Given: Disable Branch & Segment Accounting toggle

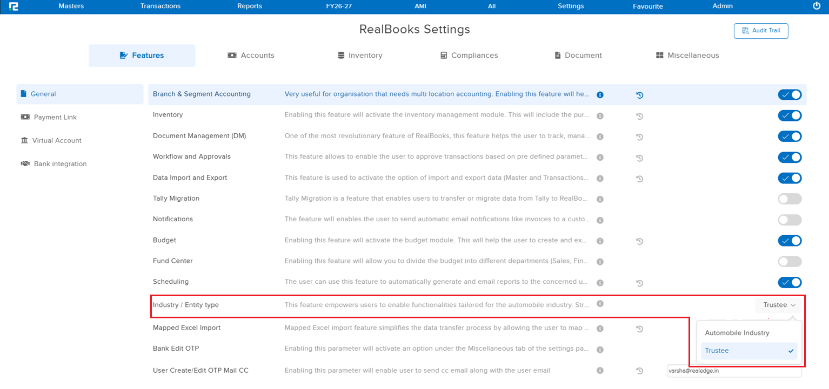Looking at the screenshot, I should pyautogui.click(x=790, y=94).
